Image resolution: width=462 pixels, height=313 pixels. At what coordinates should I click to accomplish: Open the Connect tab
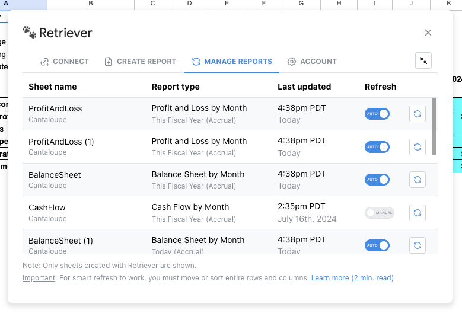click(65, 62)
